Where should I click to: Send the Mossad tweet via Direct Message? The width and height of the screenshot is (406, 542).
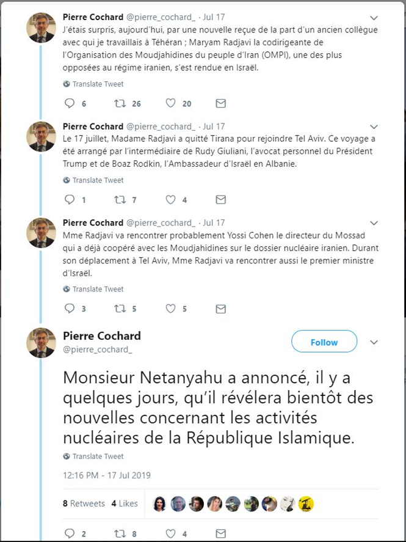coord(220,309)
